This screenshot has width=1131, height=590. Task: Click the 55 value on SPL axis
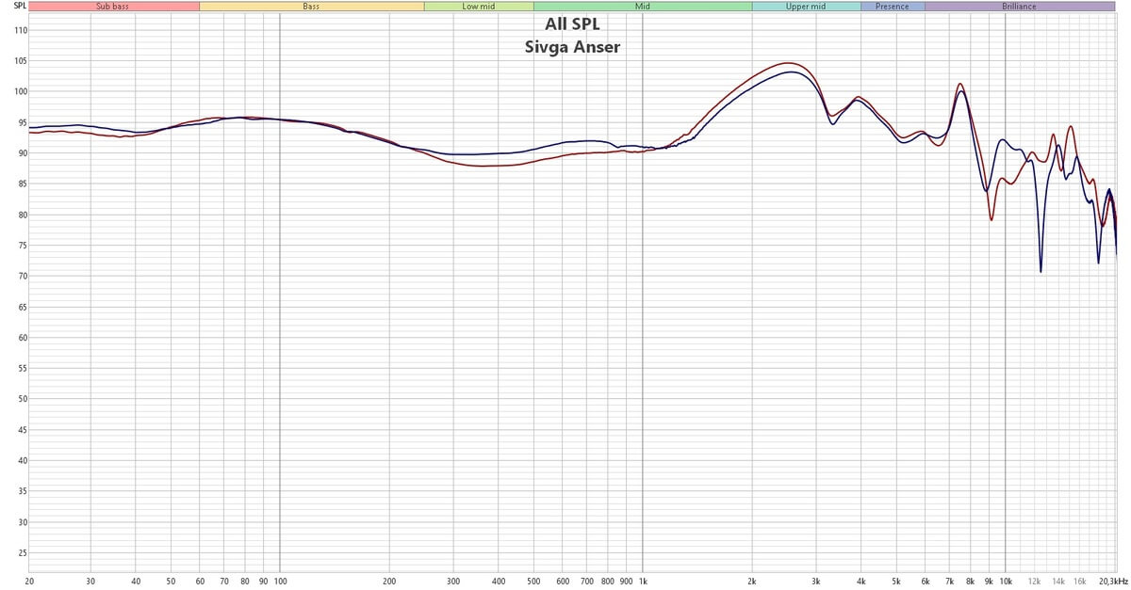23,368
